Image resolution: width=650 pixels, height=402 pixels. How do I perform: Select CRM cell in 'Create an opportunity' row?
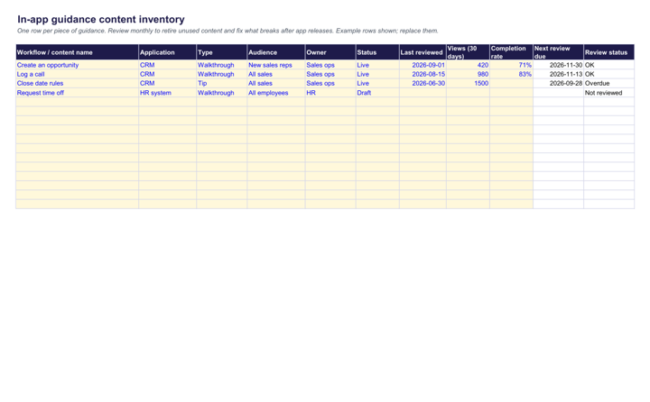pyautogui.click(x=168, y=65)
